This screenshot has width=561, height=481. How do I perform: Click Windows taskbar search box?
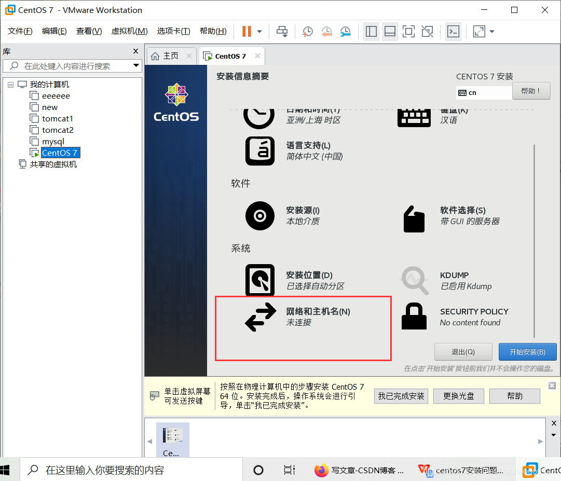131,470
